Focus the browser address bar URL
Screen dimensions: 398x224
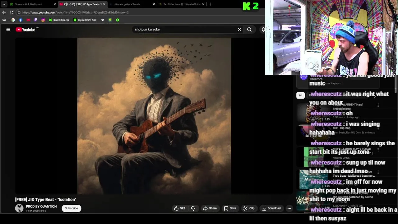point(75,12)
